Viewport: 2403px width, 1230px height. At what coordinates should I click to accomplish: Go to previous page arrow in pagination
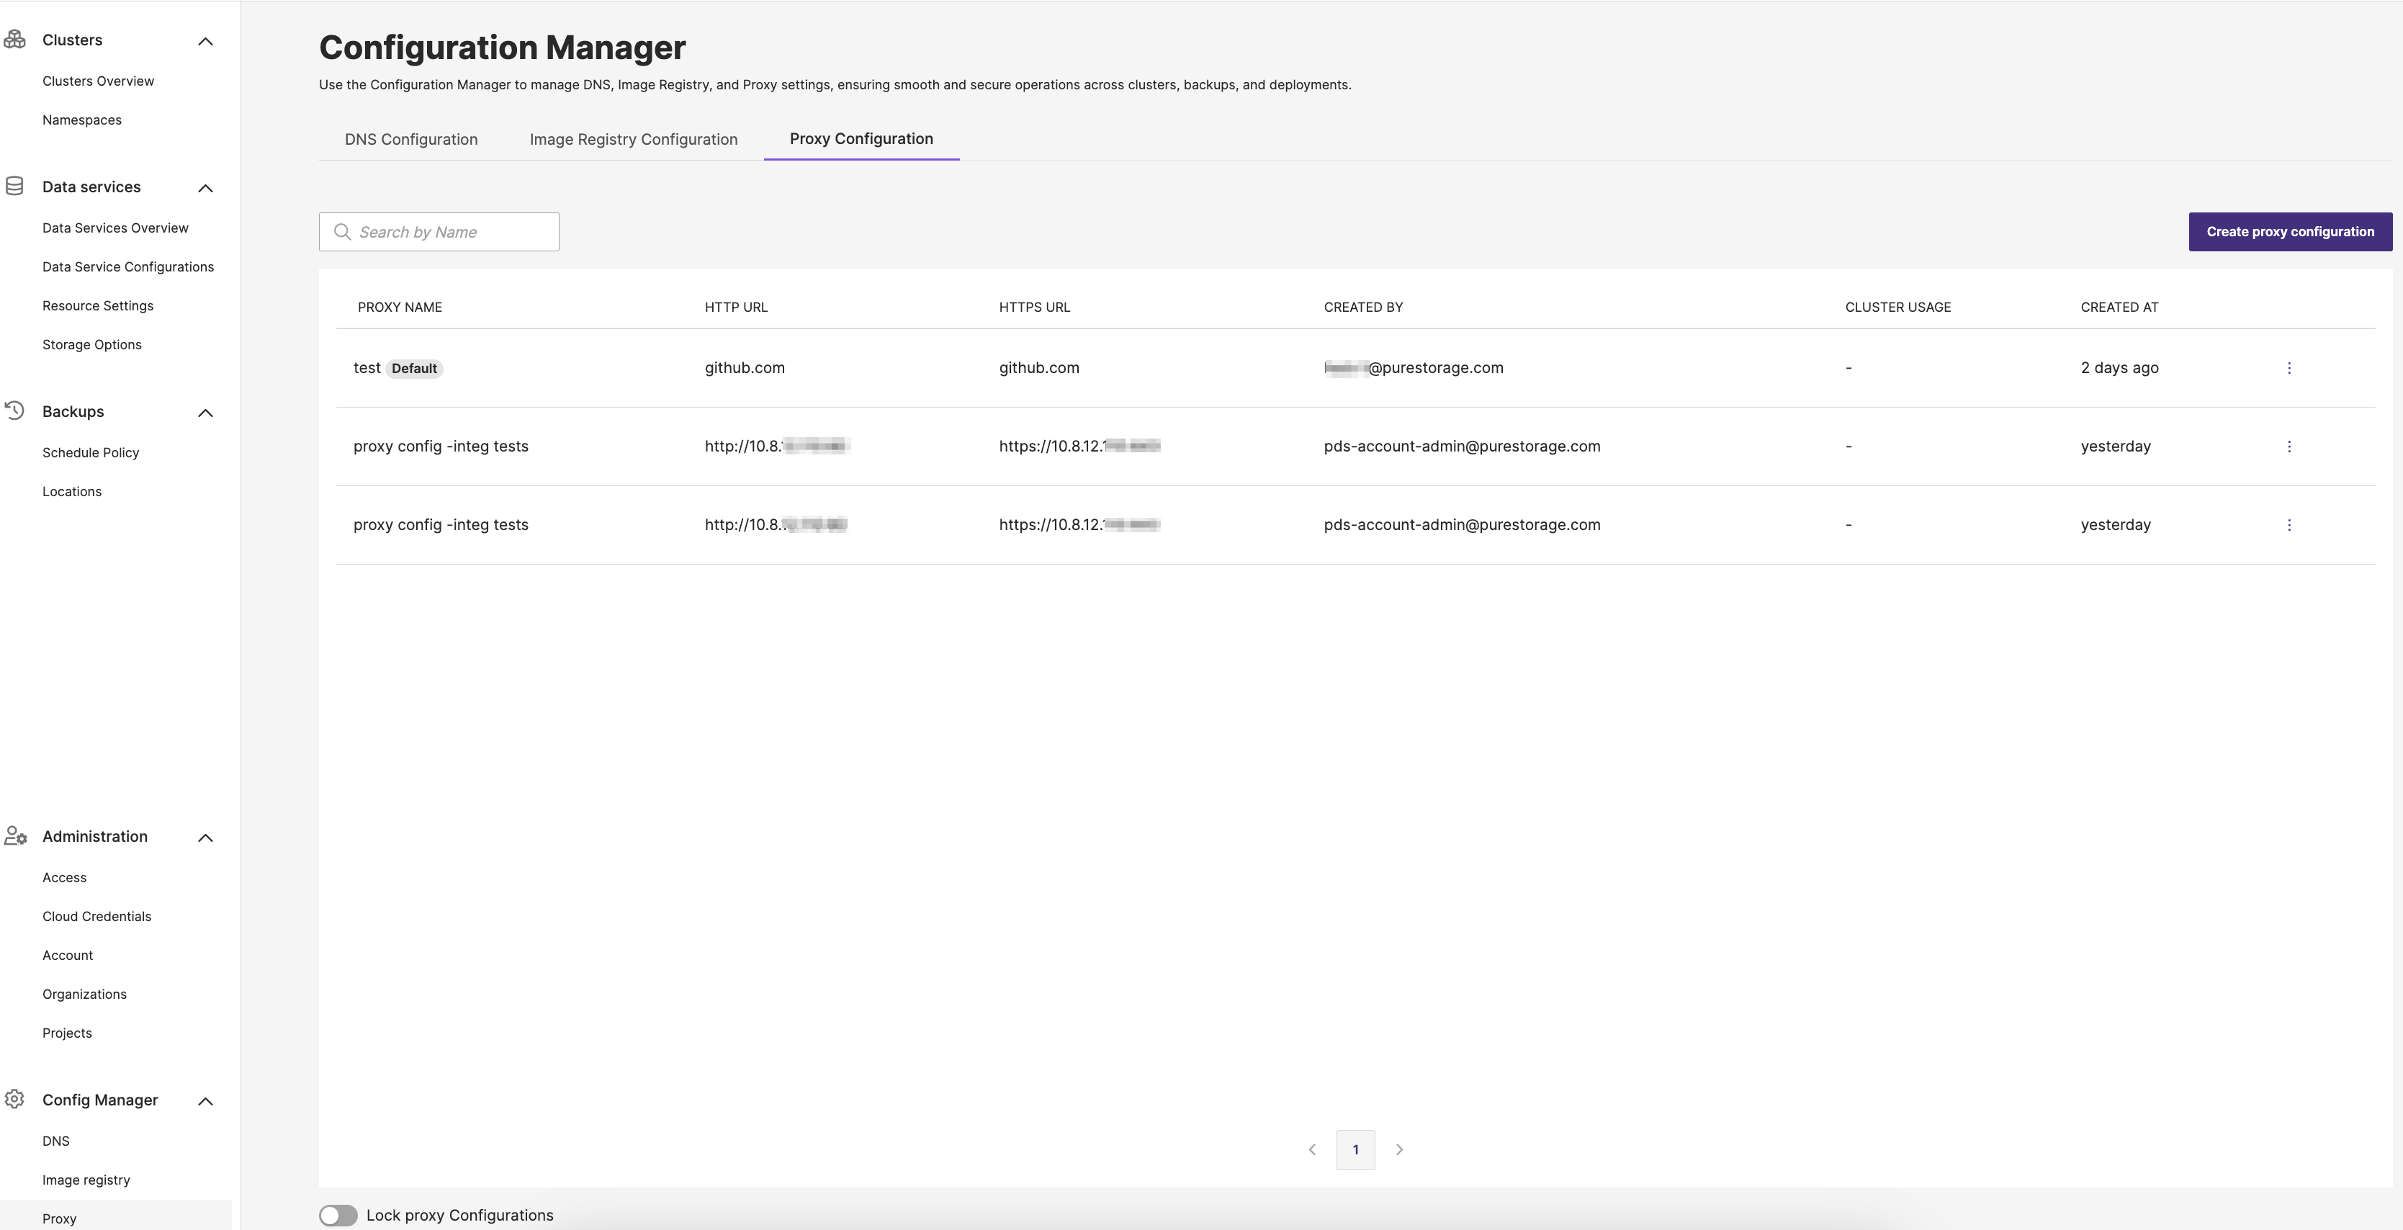pos(1311,1150)
